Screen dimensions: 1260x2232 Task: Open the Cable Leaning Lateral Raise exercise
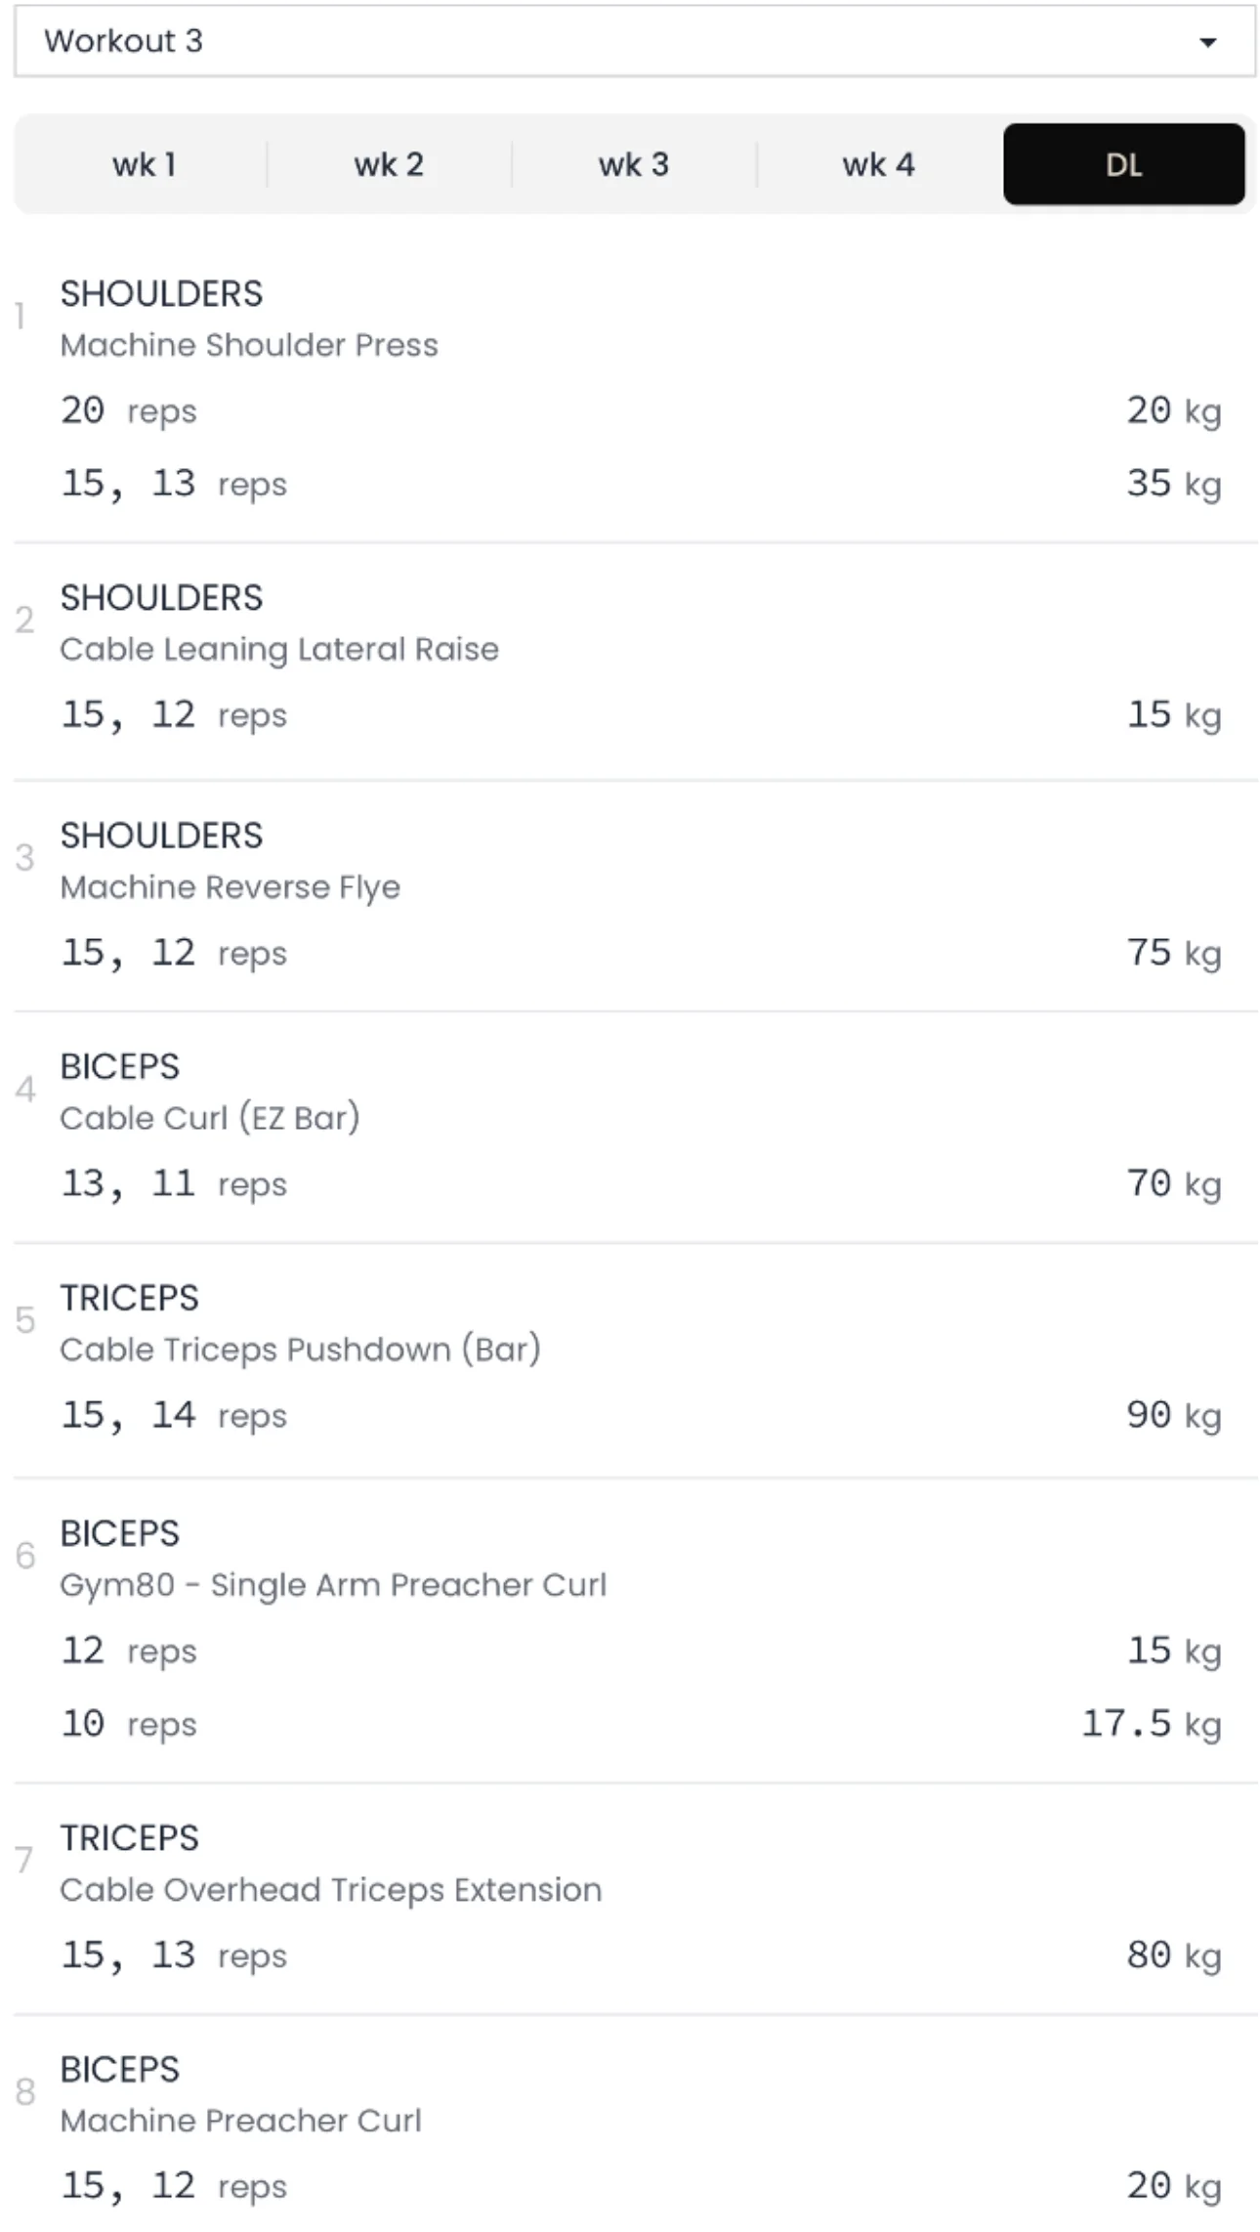279,649
